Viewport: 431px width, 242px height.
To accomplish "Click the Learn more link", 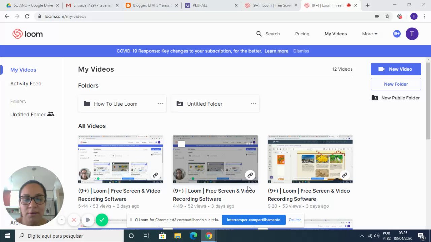I will coord(276,51).
